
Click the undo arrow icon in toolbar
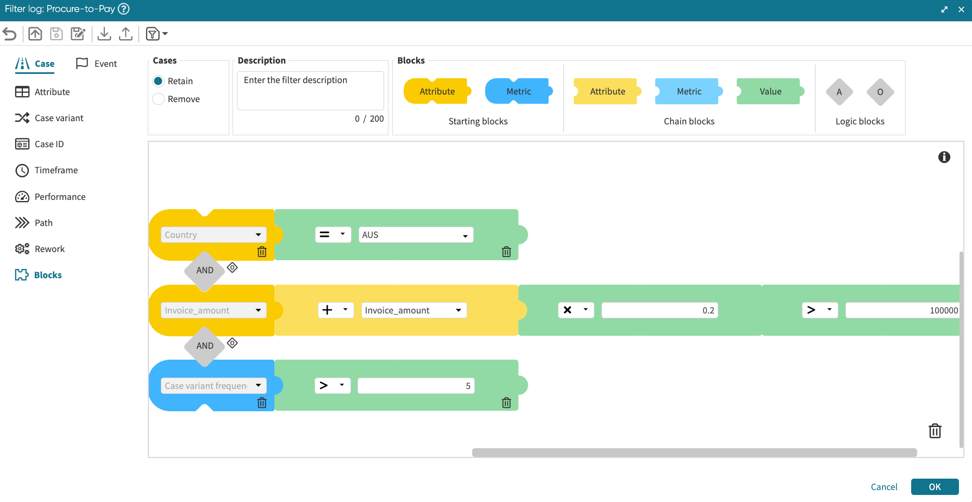(10, 34)
